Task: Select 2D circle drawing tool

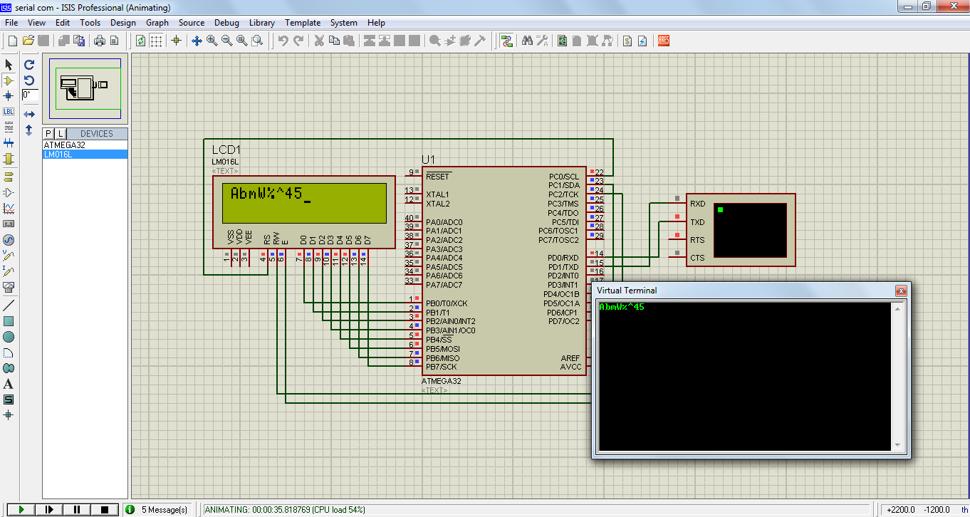Action: (x=9, y=337)
